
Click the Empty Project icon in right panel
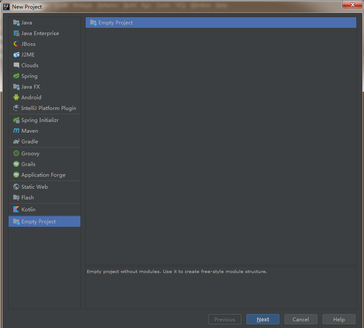(93, 22)
